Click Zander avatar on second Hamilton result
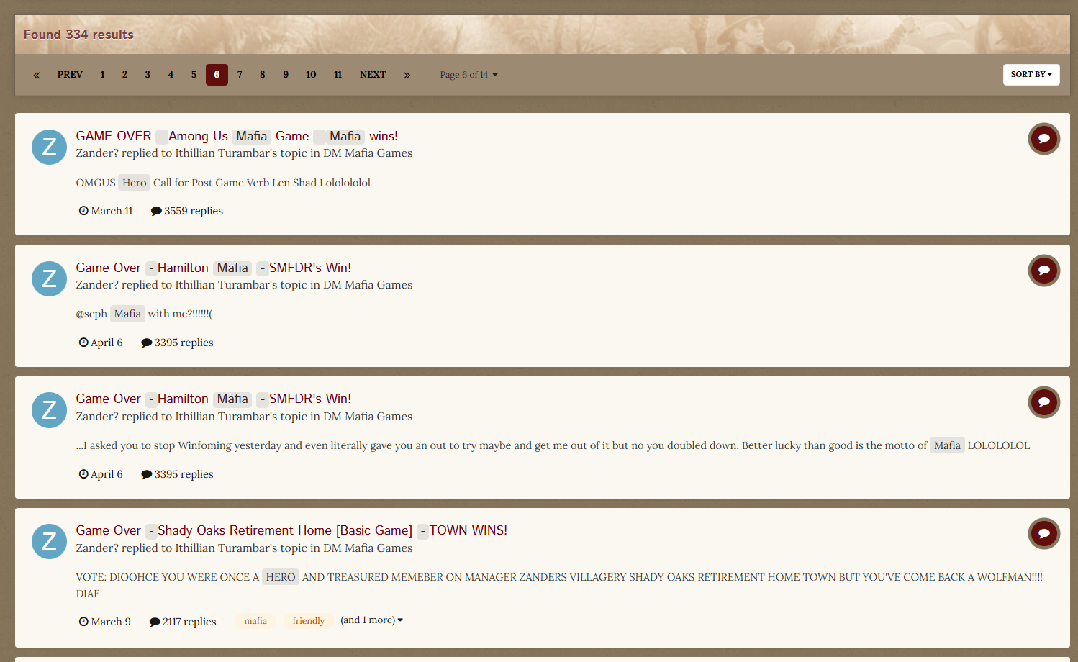The height and width of the screenshot is (662, 1078). tap(49, 409)
